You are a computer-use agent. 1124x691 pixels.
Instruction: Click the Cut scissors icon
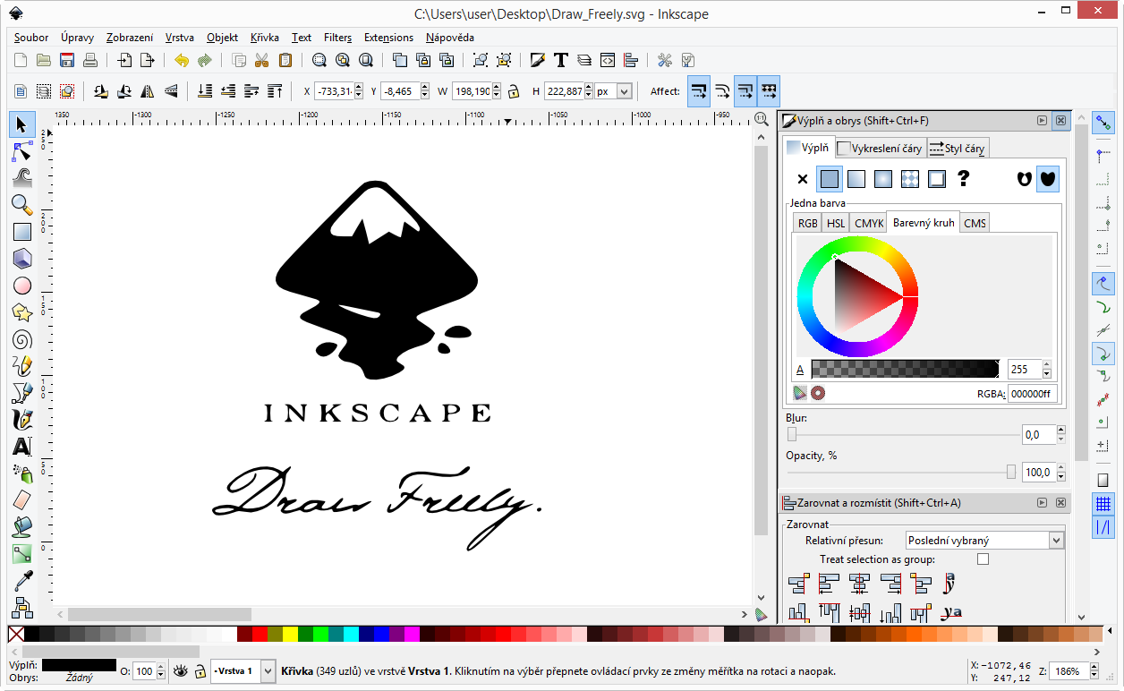point(261,61)
